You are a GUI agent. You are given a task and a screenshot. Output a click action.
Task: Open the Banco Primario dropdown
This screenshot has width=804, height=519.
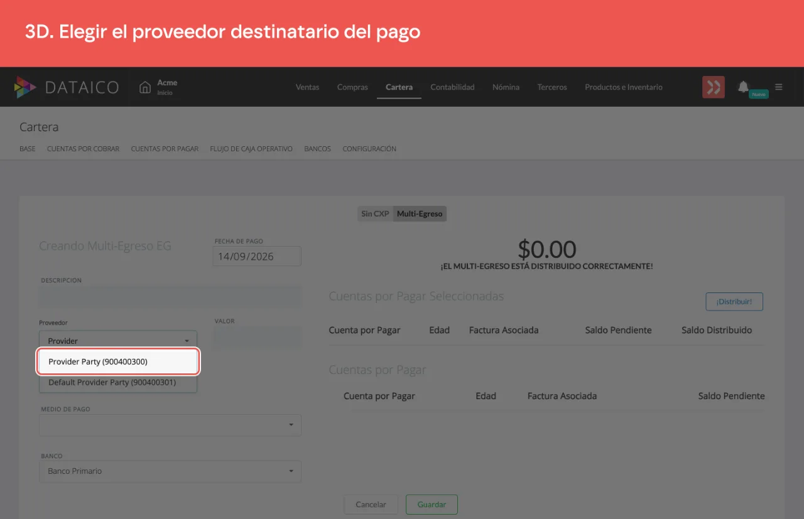pyautogui.click(x=170, y=471)
